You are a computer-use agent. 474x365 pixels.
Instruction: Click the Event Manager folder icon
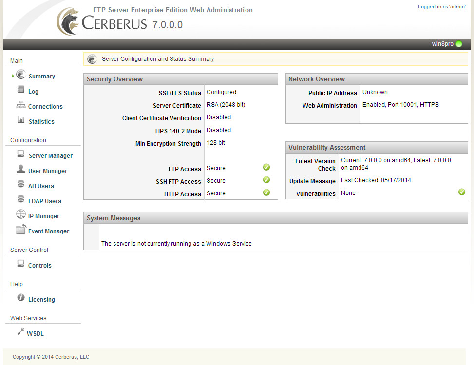click(x=21, y=229)
